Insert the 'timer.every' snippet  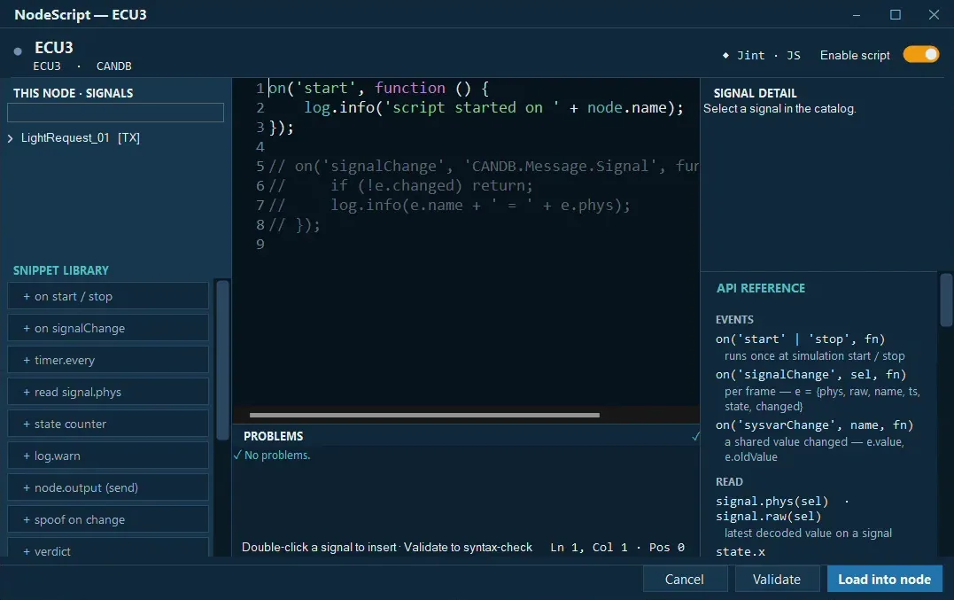click(x=108, y=360)
